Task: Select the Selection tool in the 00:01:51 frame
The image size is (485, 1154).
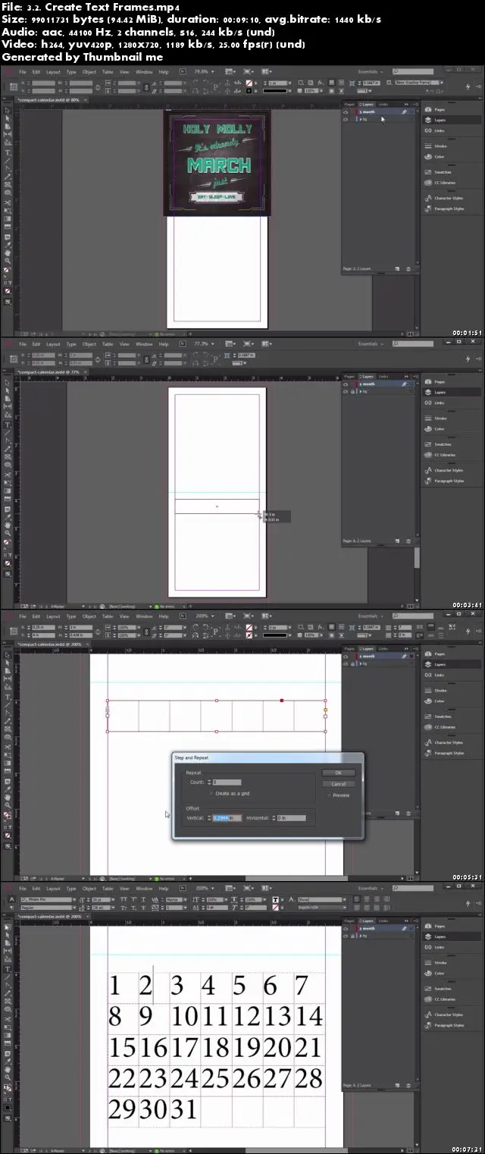Action: [x=8, y=111]
